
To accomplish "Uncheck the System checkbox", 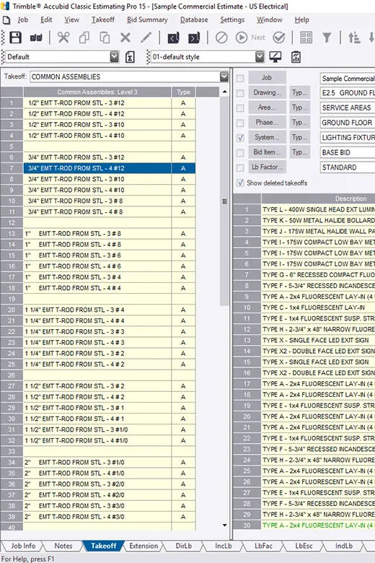I will (x=240, y=138).
